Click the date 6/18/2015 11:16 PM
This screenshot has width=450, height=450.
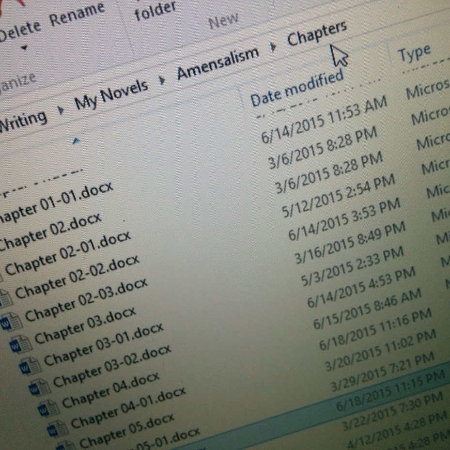pyautogui.click(x=375, y=329)
